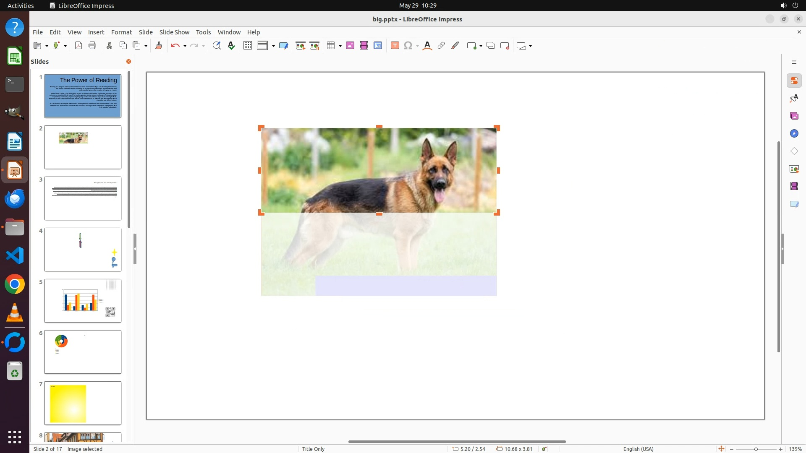Toggle the Display Grid button

coord(247,46)
